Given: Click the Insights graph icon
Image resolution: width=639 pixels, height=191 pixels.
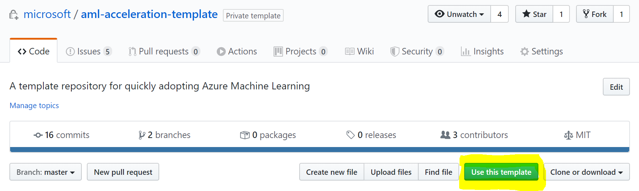Looking at the screenshot, I should pyautogui.click(x=465, y=52).
